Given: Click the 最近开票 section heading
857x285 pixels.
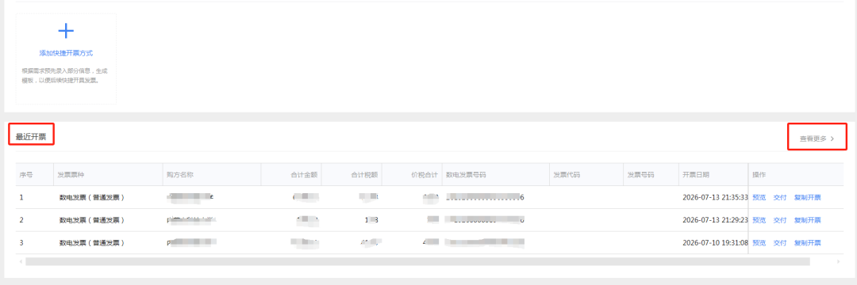Looking at the screenshot, I should [31, 137].
